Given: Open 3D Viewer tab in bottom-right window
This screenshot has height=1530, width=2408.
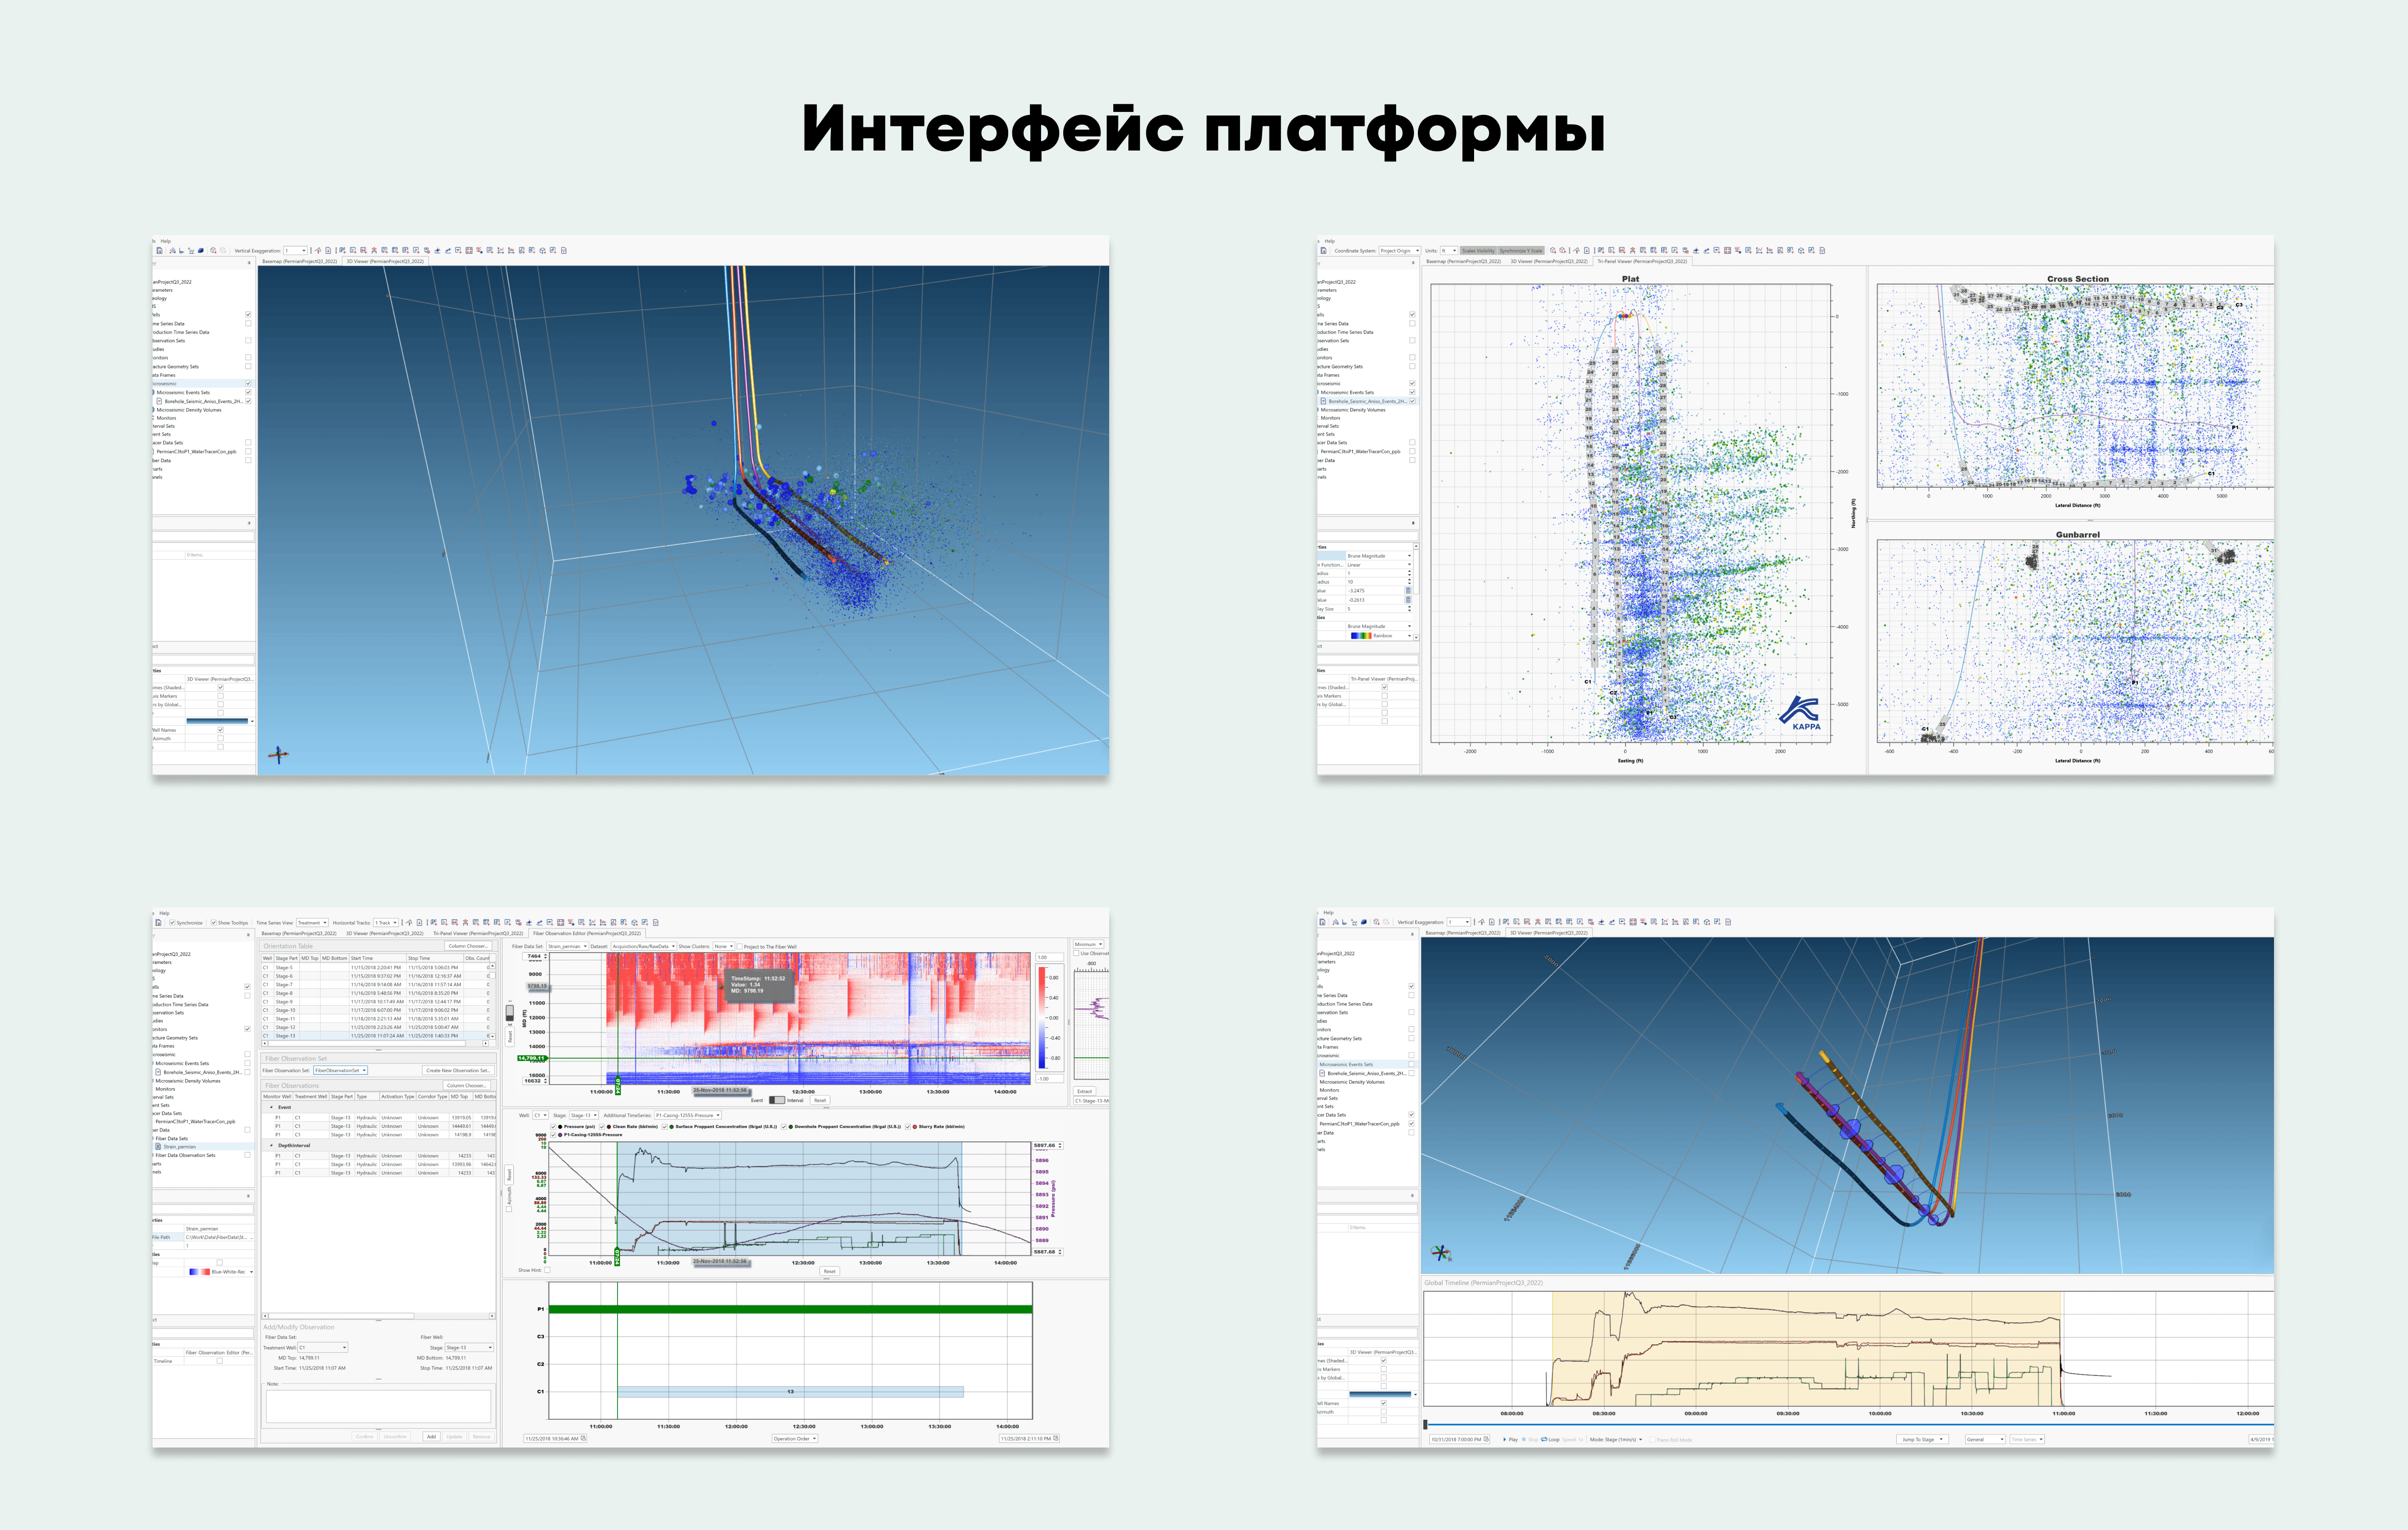Looking at the screenshot, I should [x=1548, y=933].
